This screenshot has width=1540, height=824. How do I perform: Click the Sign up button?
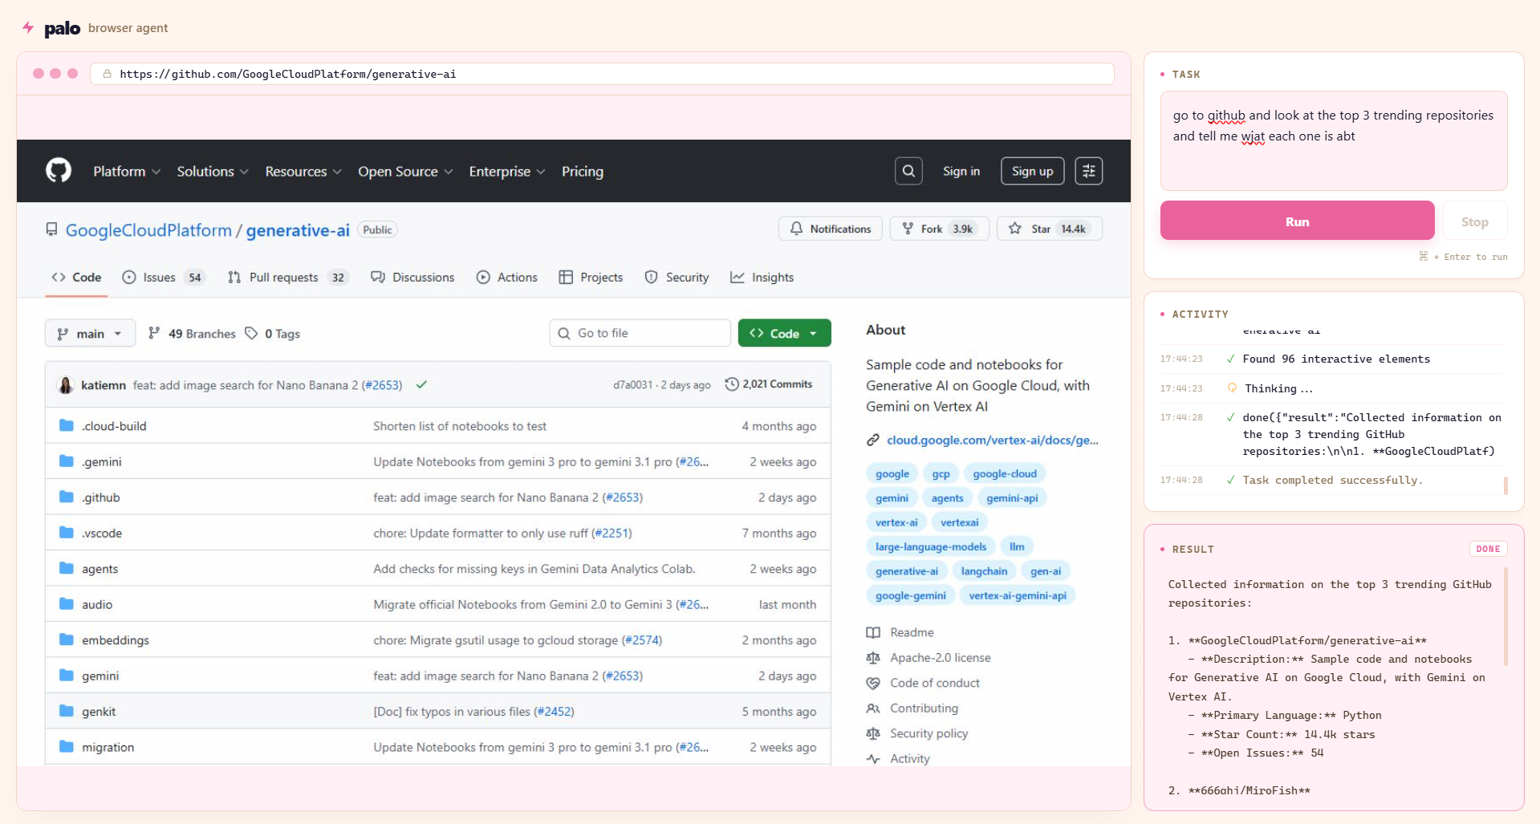[x=1032, y=171]
